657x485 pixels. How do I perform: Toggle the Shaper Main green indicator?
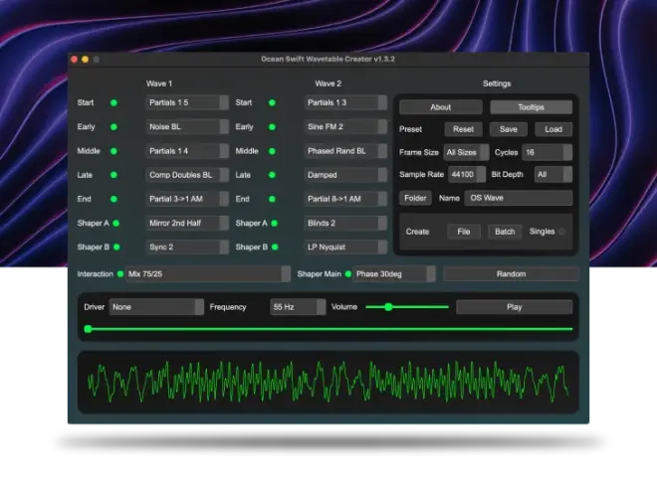tap(347, 274)
